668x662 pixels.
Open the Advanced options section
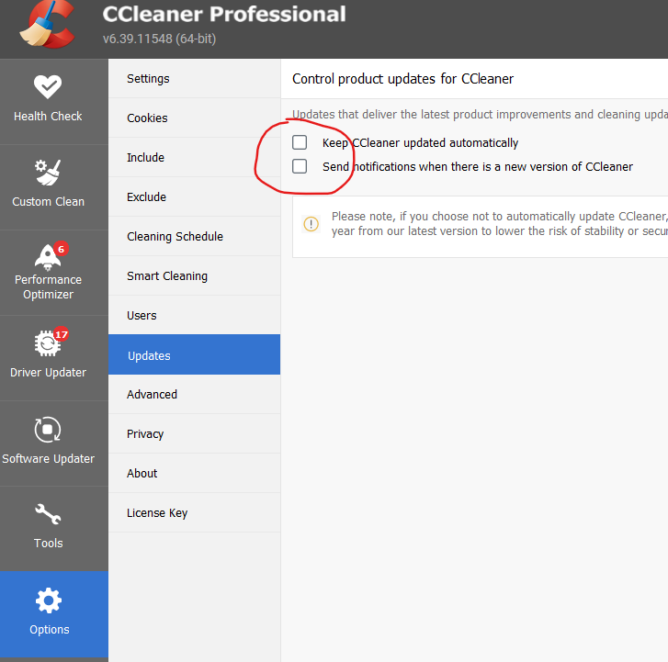(x=152, y=395)
